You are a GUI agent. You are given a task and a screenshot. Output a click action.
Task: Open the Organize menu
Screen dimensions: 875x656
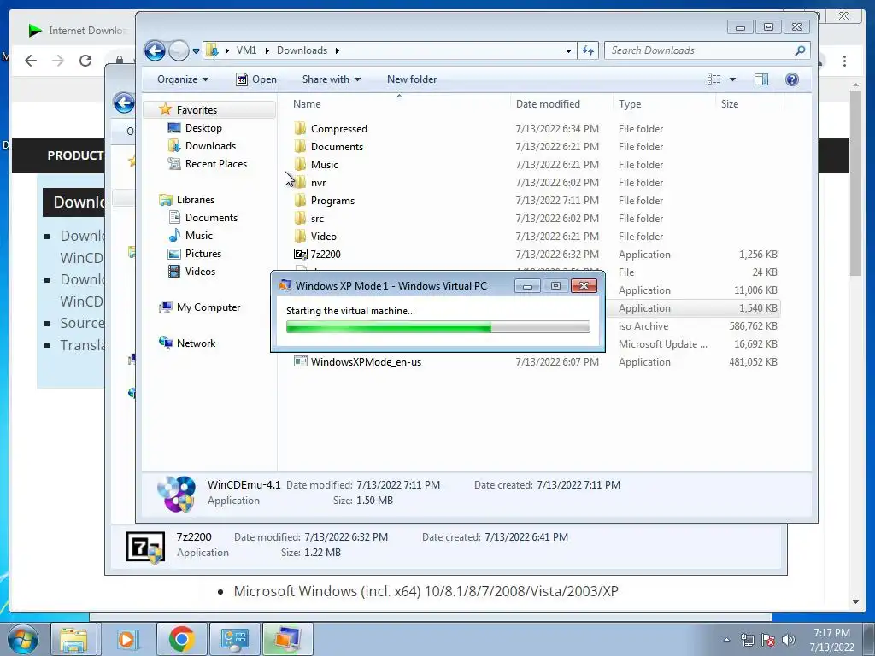183,79
